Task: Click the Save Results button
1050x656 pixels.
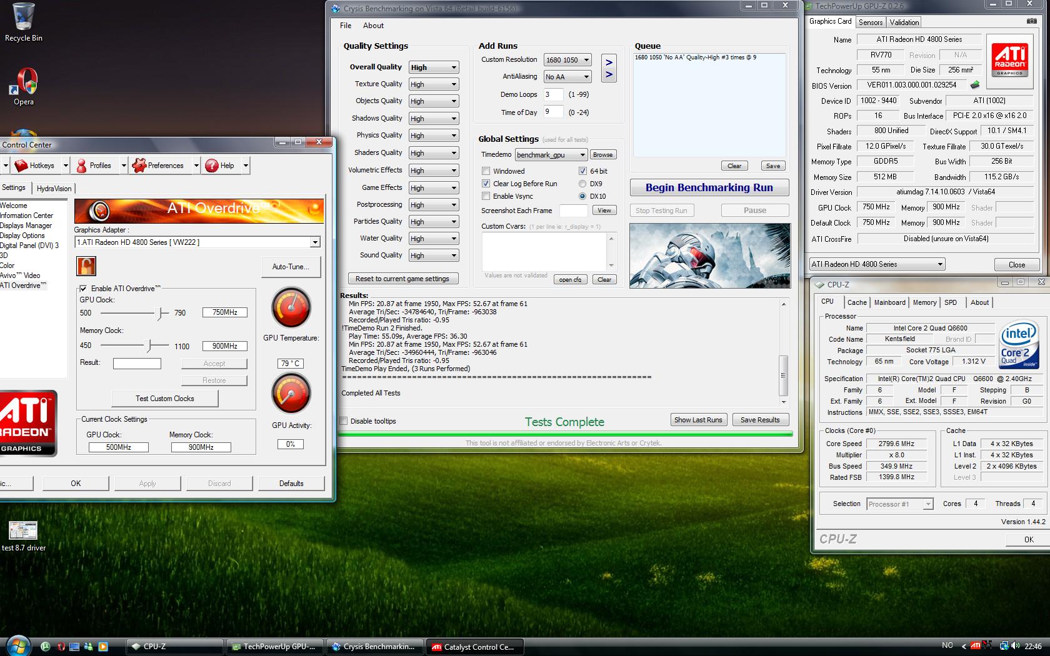Action: tap(760, 420)
